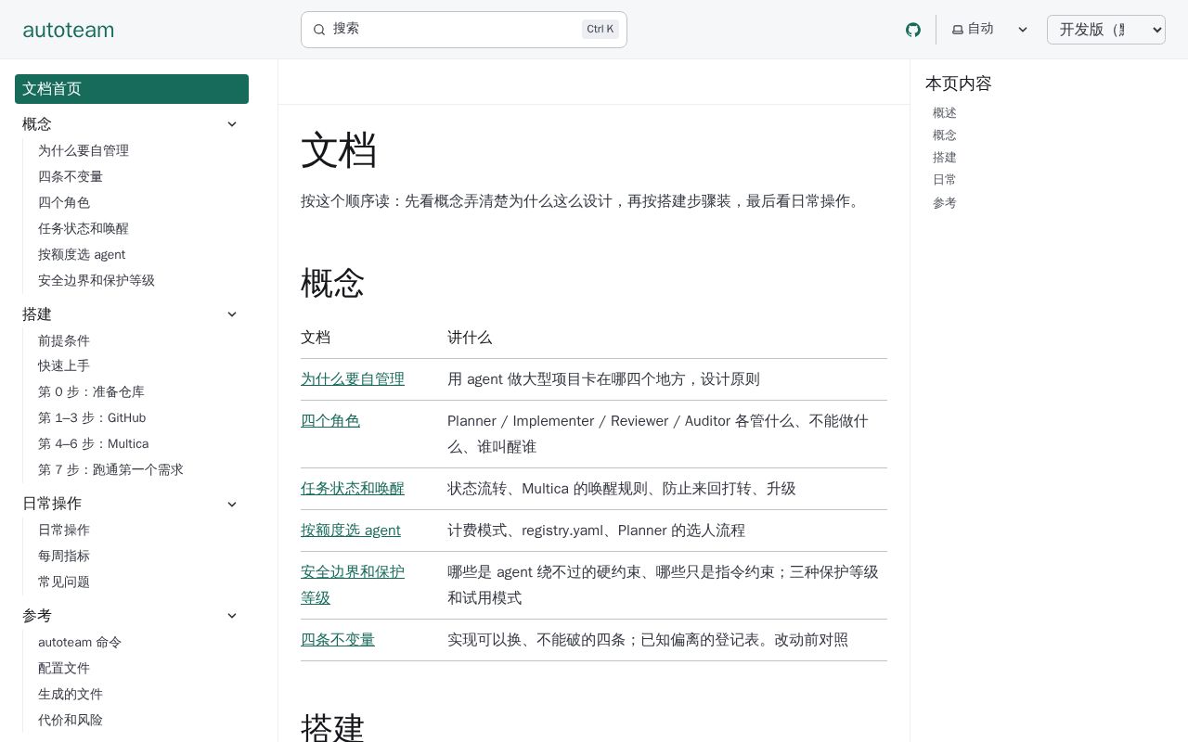Follow the 四个角色 table link
The height and width of the screenshot is (742, 1188).
pos(330,421)
